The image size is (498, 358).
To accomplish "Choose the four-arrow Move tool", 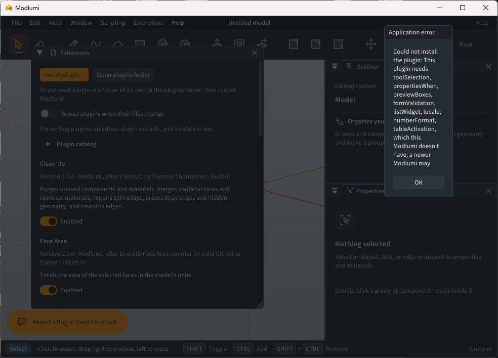I will [x=371, y=44].
